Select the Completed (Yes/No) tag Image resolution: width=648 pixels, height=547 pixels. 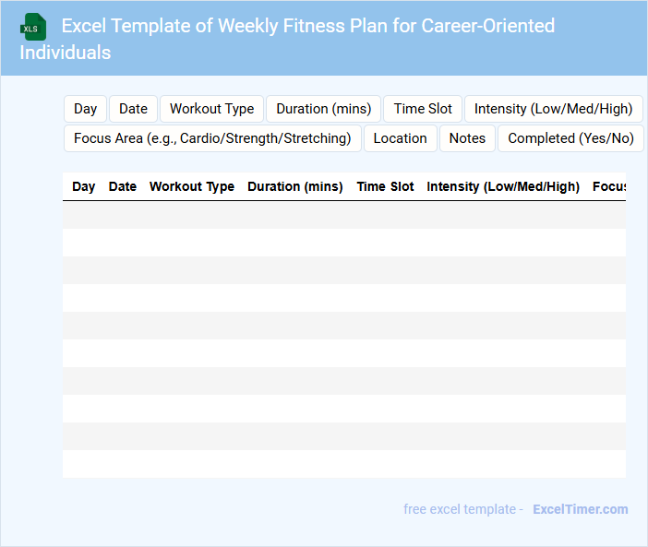570,138
